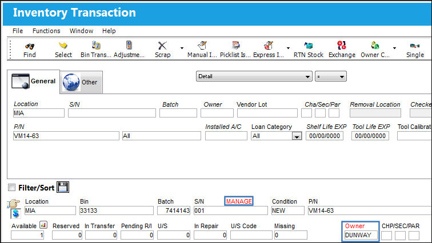Open the Functions menu
432x243 pixels.
46,31
